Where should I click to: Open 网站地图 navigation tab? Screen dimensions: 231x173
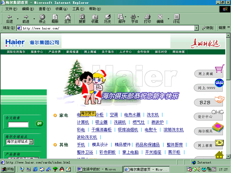(178, 52)
